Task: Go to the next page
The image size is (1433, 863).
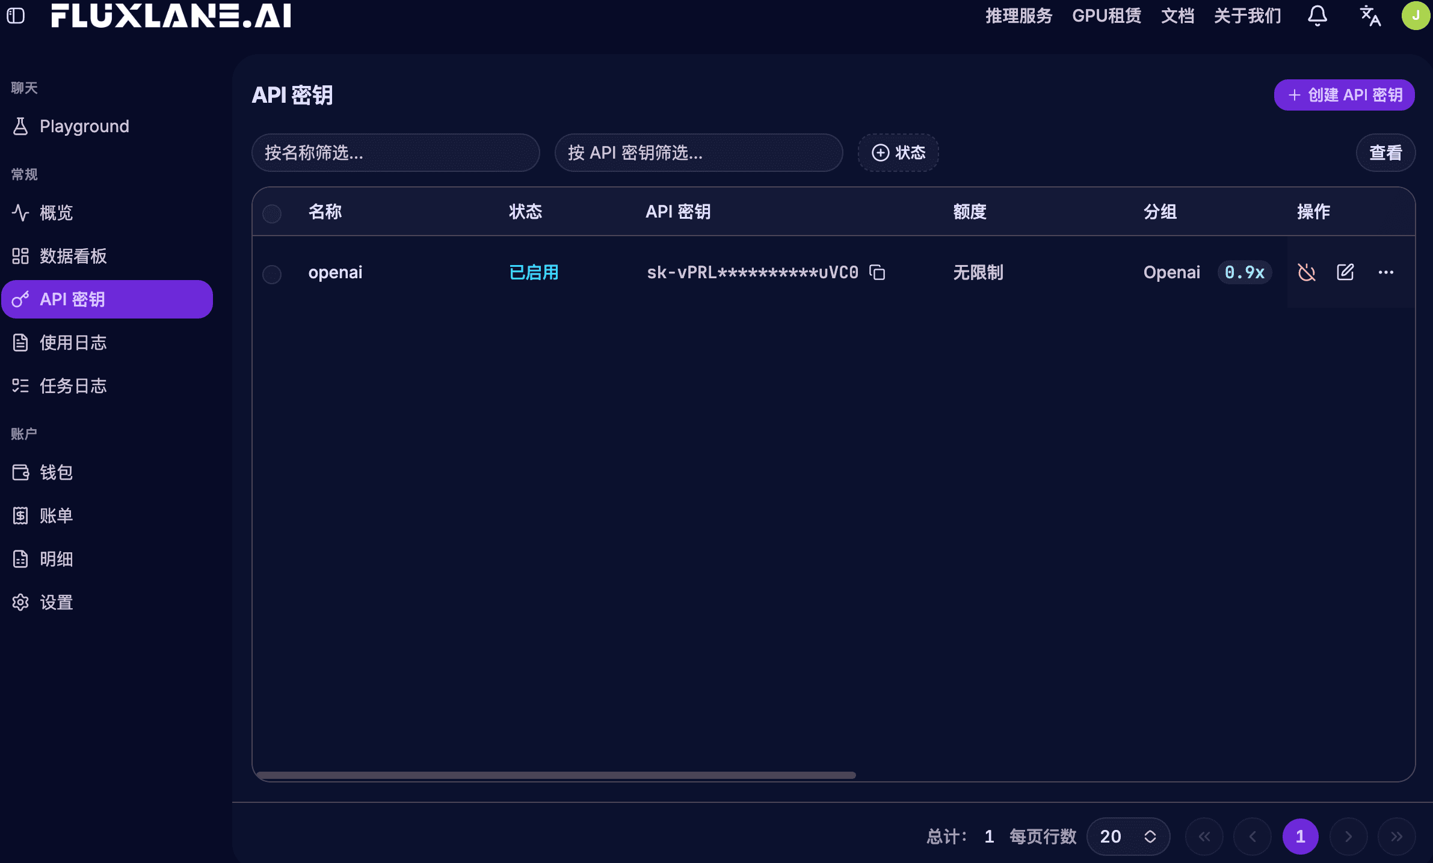Action: tap(1348, 836)
